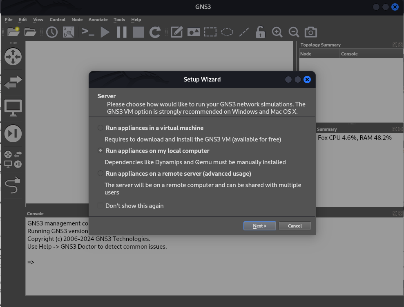Viewport: 404px width, 307px height.
Task: Click the Node column header
Action: point(319,54)
